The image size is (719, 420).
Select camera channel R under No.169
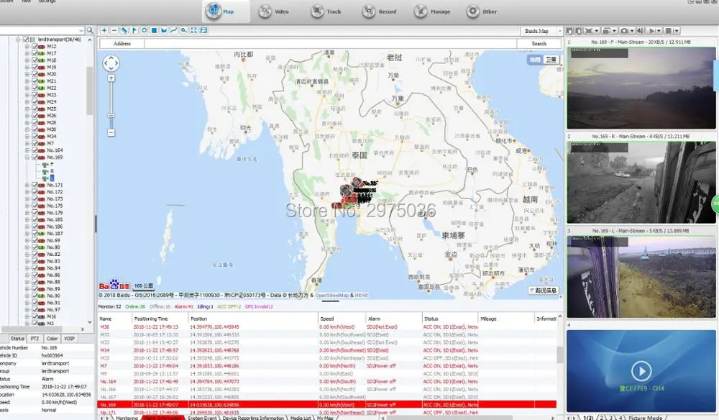[x=52, y=171]
